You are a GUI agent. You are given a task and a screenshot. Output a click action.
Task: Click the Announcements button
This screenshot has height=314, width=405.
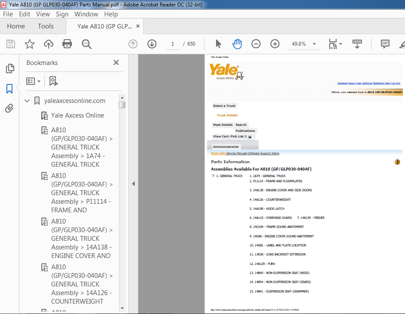226,146
